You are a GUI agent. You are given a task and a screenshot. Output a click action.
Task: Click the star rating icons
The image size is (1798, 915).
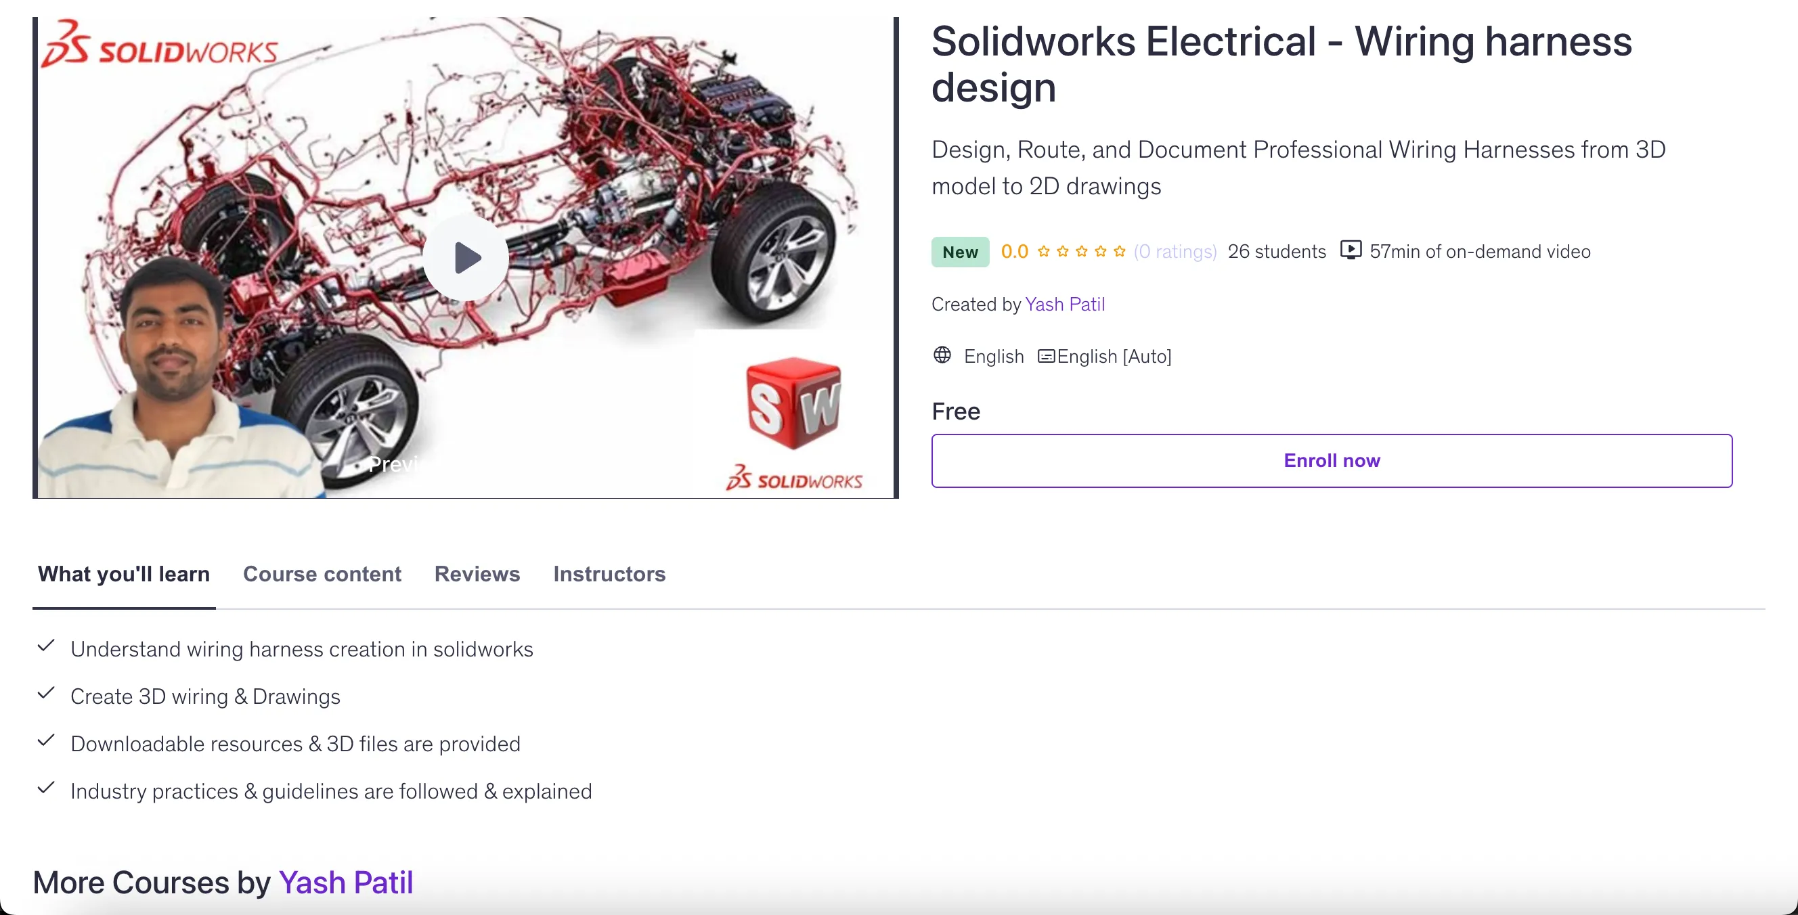(x=1080, y=251)
